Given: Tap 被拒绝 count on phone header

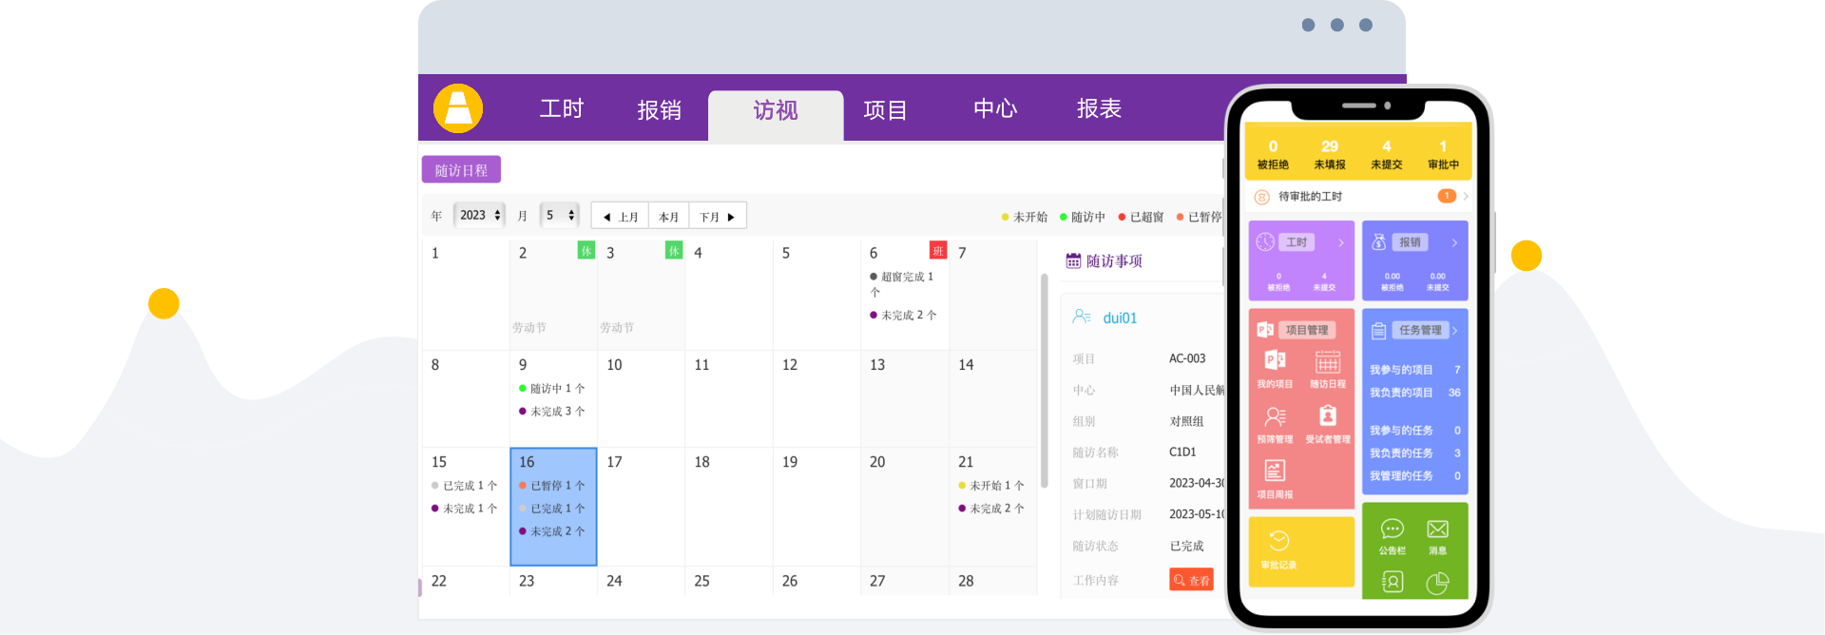Looking at the screenshot, I should click(x=1273, y=154).
